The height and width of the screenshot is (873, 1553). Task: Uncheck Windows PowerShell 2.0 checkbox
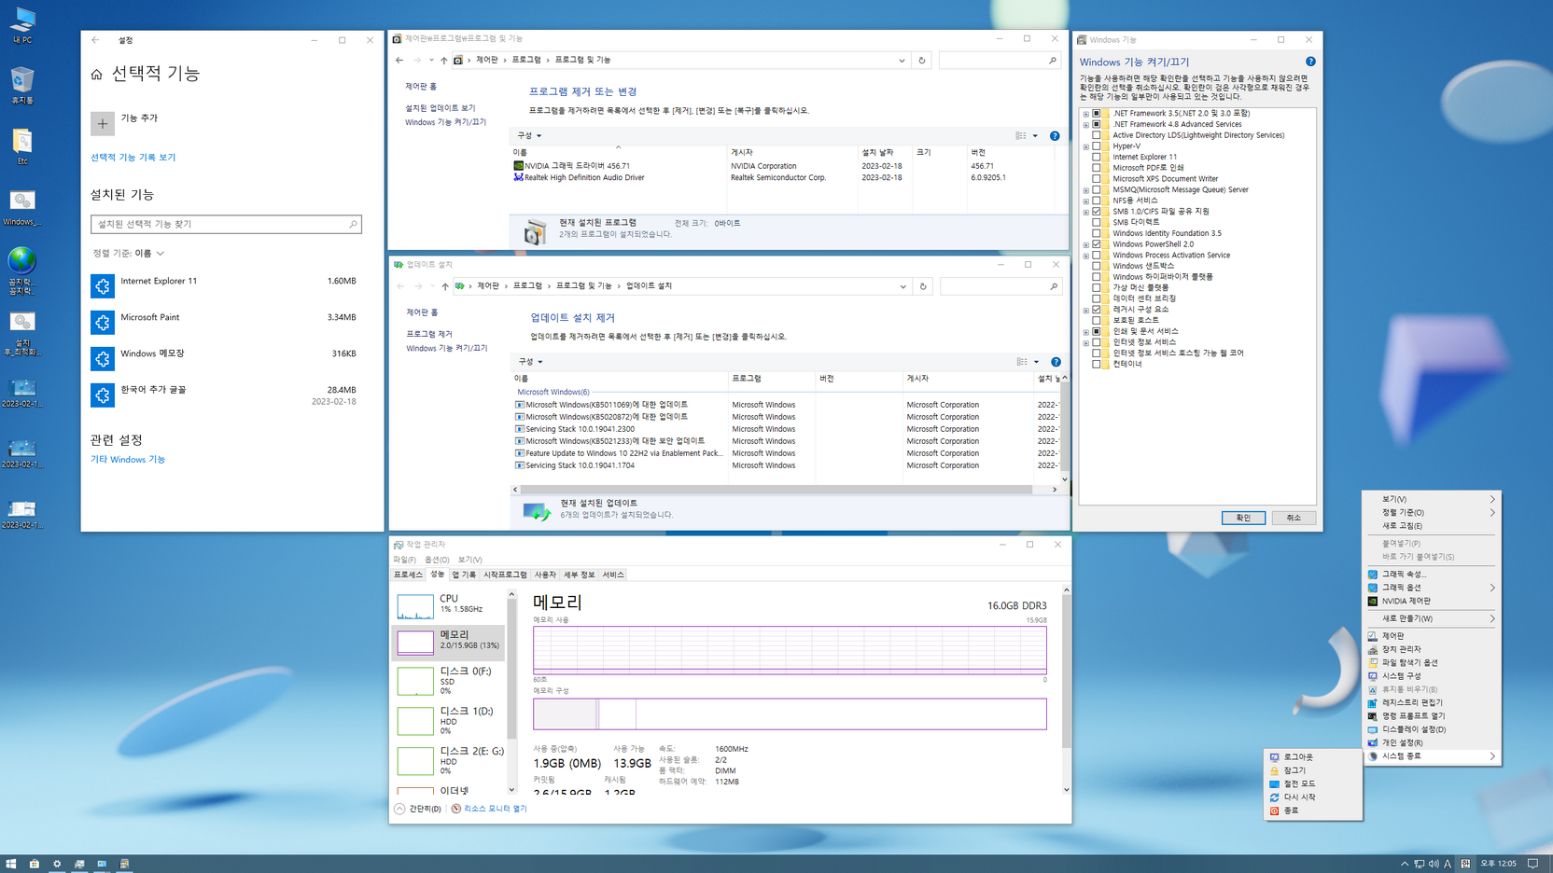(x=1097, y=244)
